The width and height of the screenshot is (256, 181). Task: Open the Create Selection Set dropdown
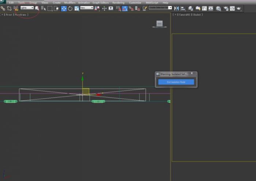coord(160,8)
